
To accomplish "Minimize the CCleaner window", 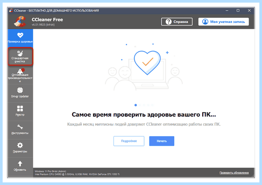I will pos(227,10).
